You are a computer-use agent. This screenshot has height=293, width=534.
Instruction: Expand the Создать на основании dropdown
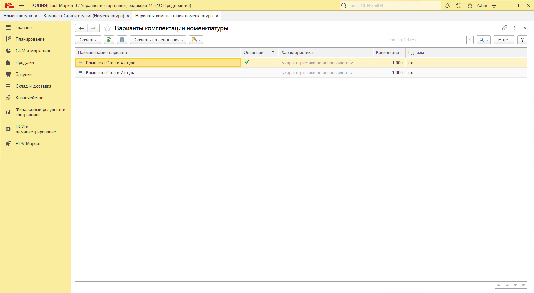click(158, 40)
